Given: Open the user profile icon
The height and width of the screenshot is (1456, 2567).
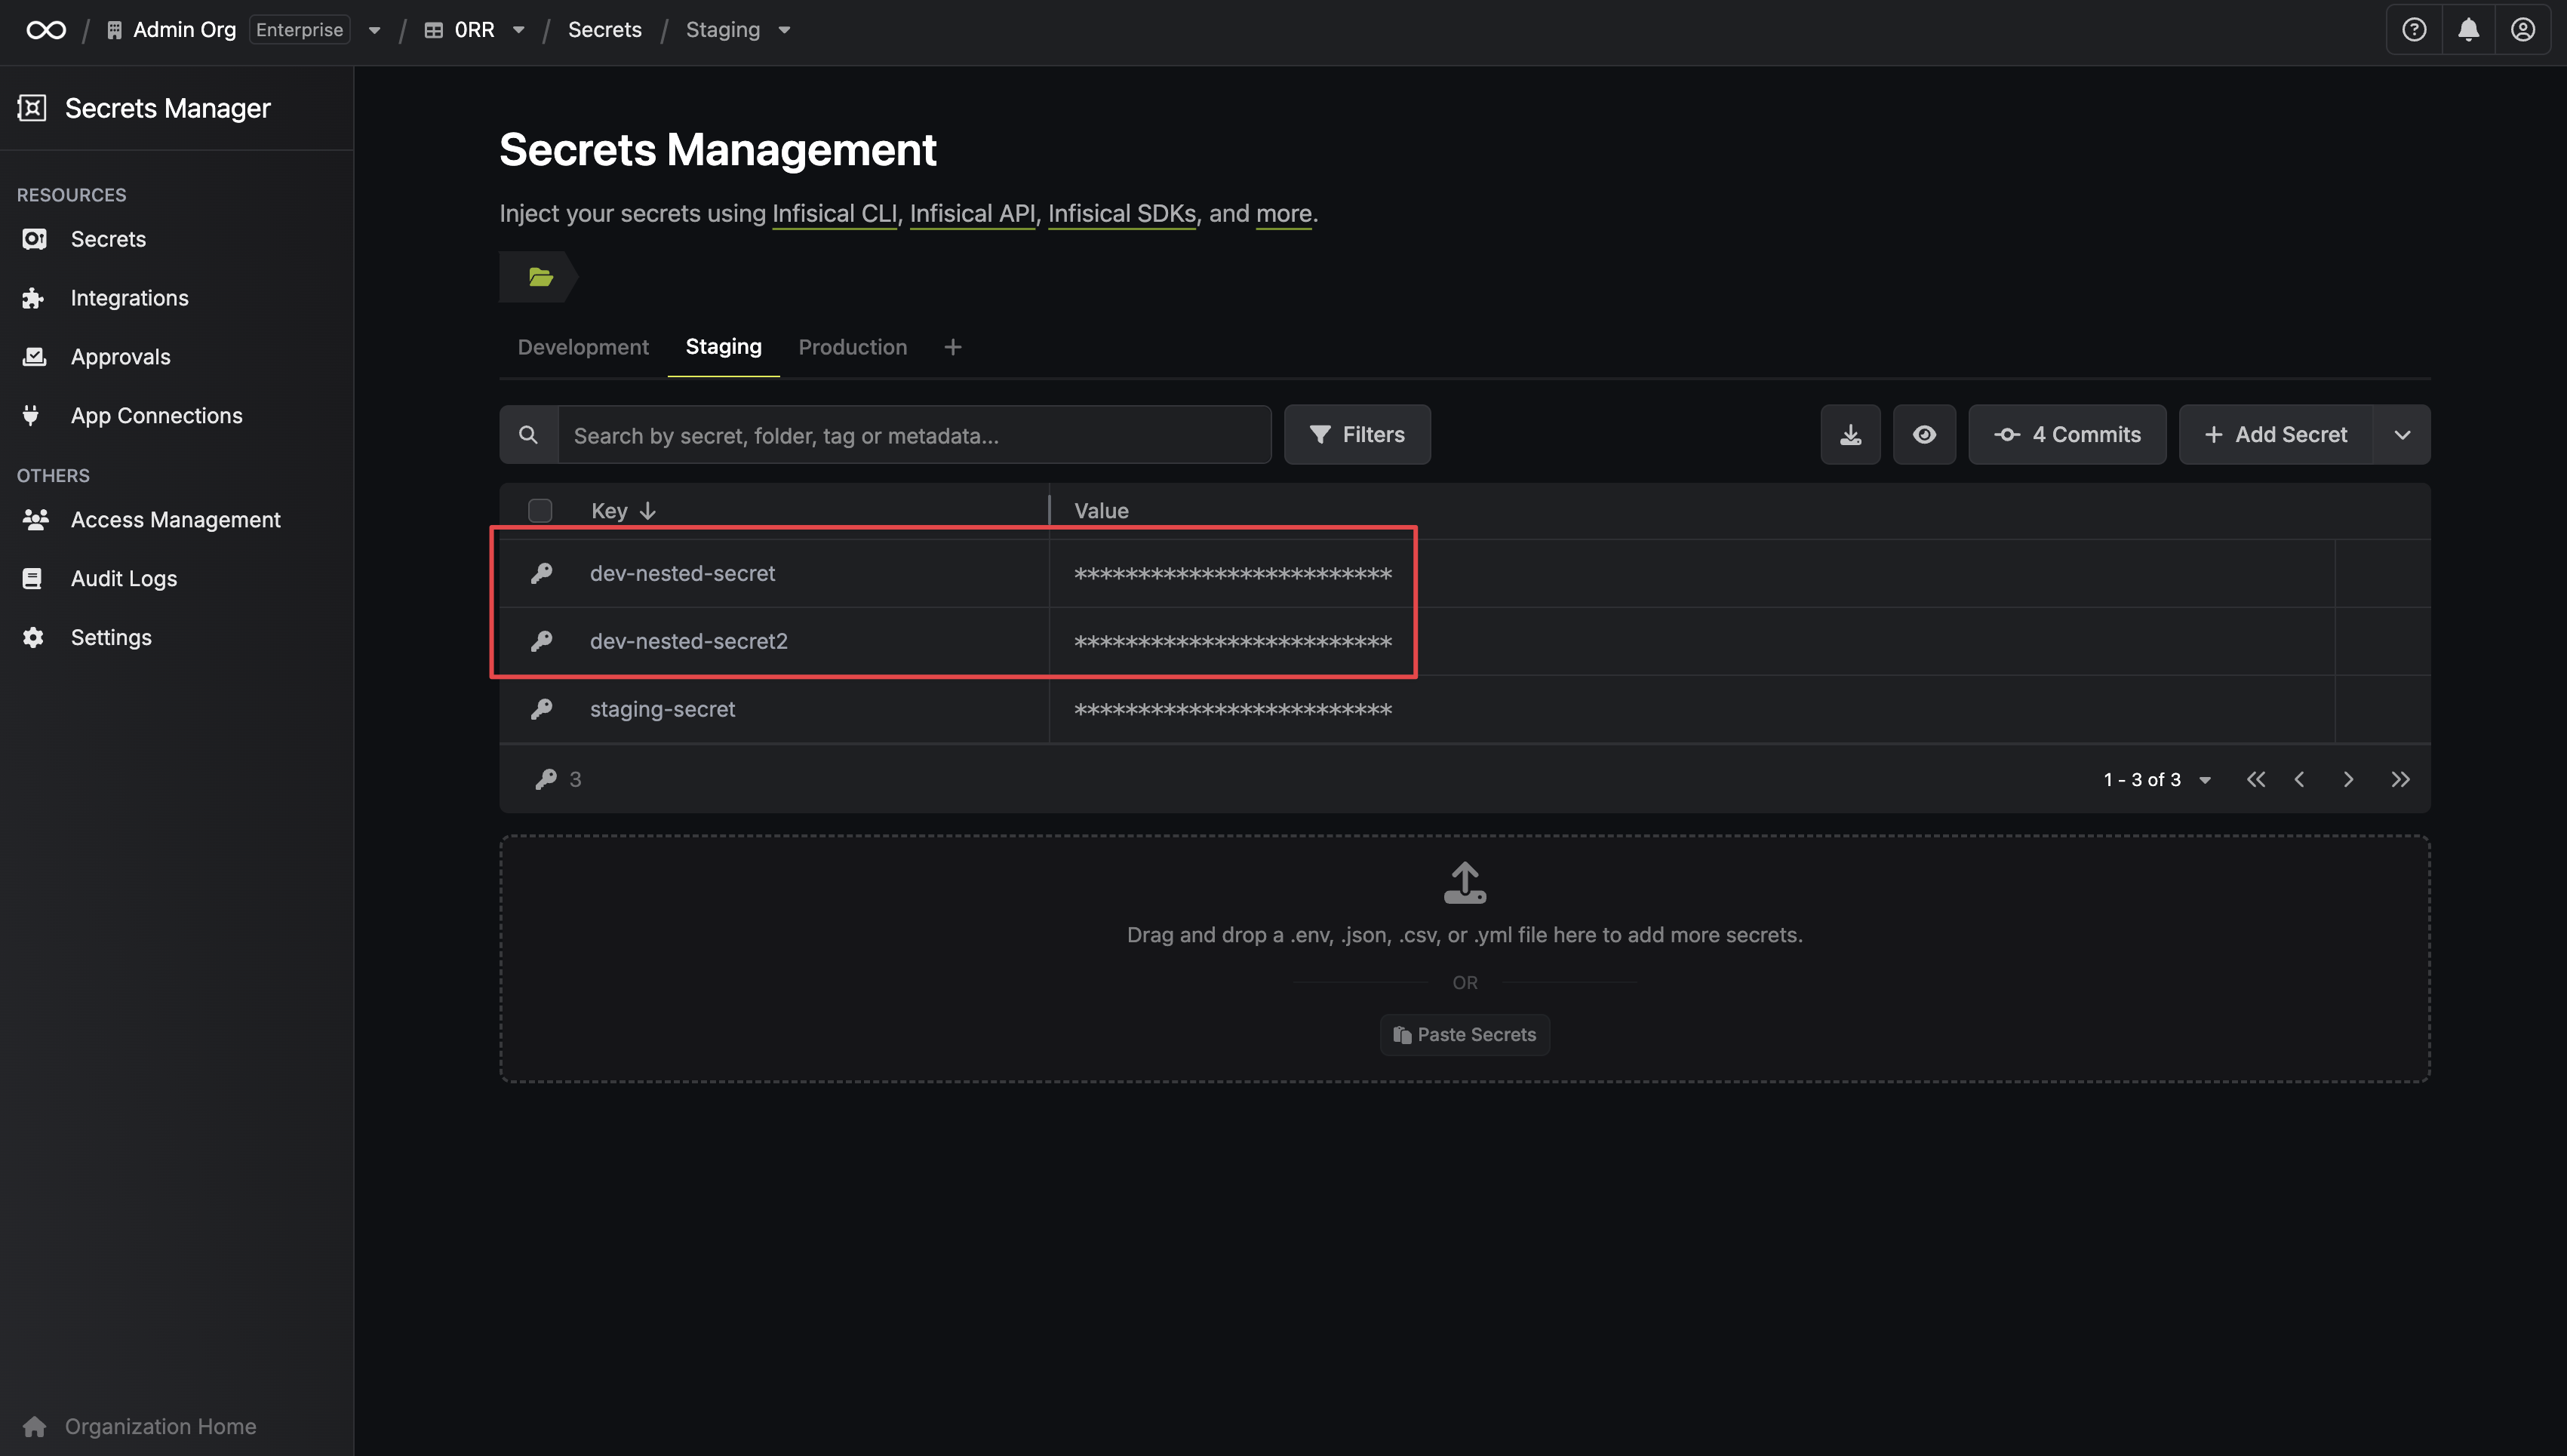Looking at the screenshot, I should pos(2522,30).
